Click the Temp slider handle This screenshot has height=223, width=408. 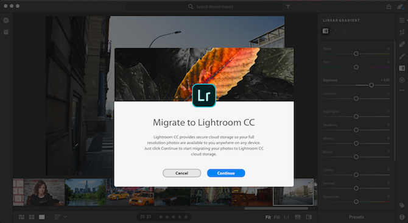coord(356,54)
